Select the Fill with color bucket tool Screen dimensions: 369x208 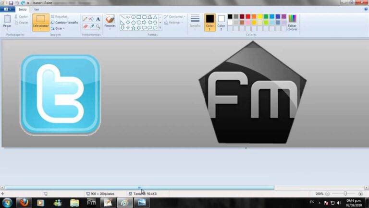point(92,19)
